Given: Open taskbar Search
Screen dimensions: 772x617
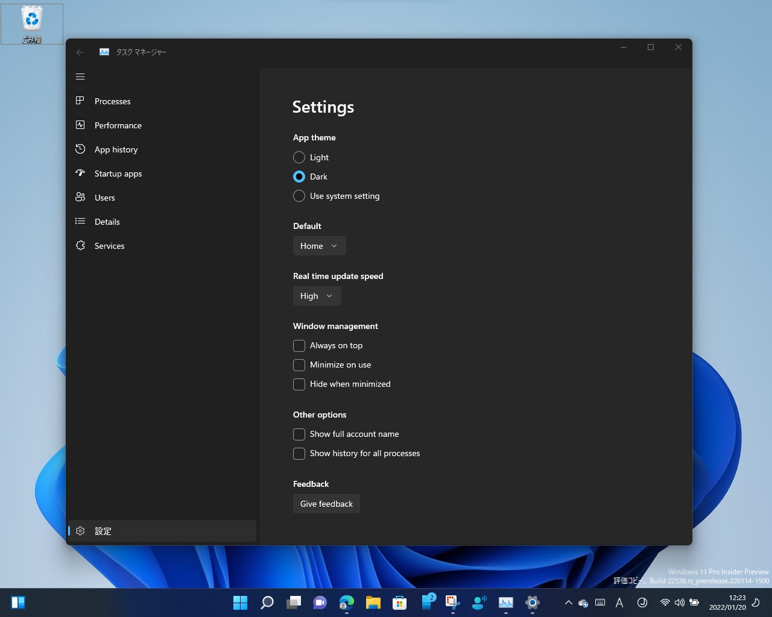Looking at the screenshot, I should click(267, 603).
